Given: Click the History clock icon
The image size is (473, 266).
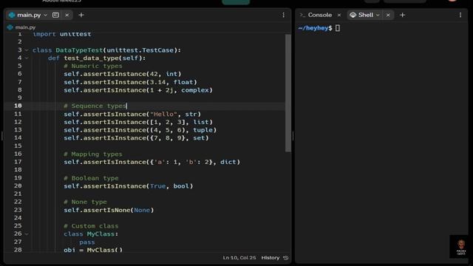Looking at the screenshot, I should (286, 258).
